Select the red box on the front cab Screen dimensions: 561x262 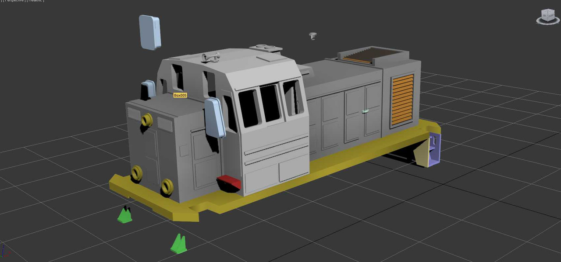[x=229, y=181]
